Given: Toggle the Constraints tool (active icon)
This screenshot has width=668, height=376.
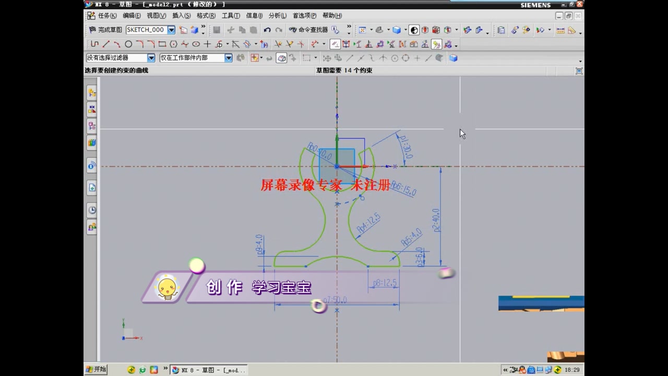Looking at the screenshot, I should click(336, 44).
